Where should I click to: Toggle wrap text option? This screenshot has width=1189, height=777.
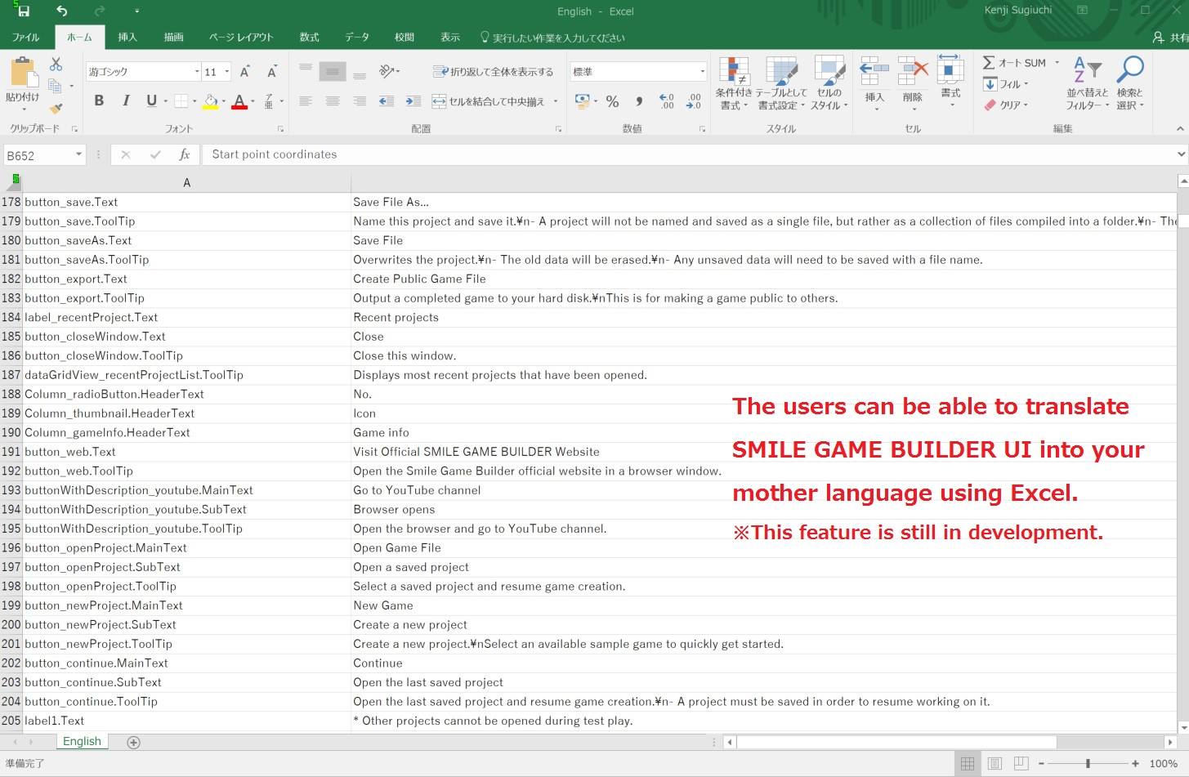[x=493, y=72]
